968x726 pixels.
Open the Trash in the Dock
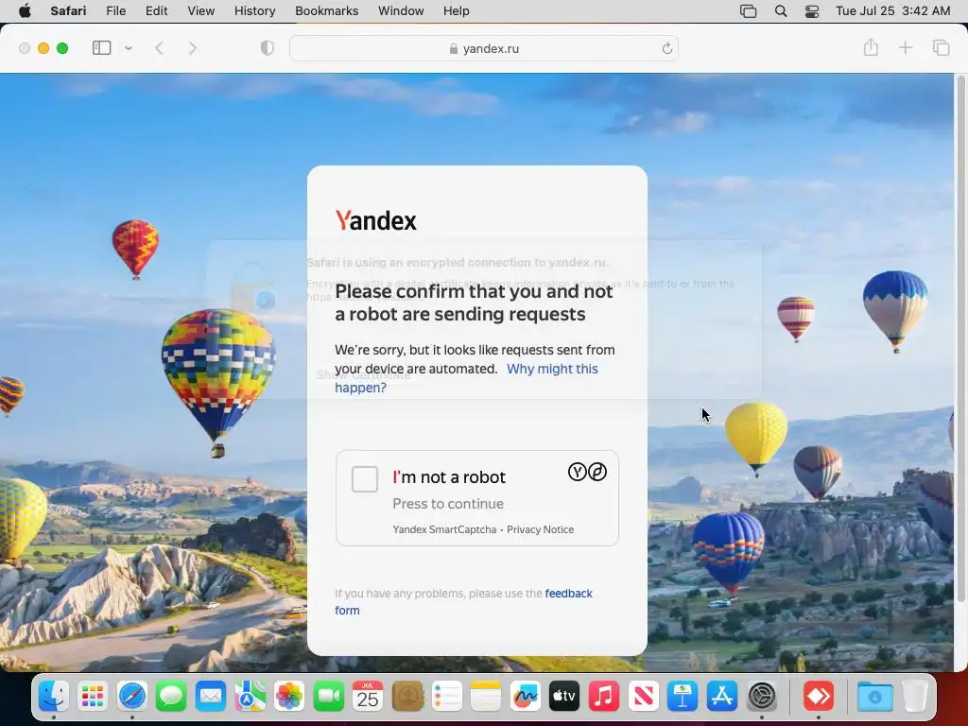tap(915, 697)
